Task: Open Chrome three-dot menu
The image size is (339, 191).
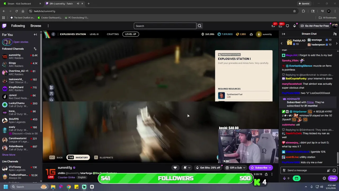Action: click(335, 11)
